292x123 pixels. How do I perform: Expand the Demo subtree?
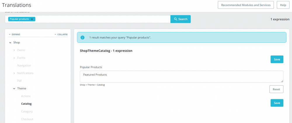(14, 50)
